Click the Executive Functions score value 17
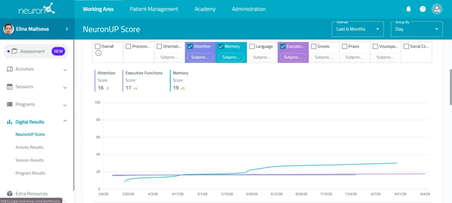 pyautogui.click(x=128, y=88)
